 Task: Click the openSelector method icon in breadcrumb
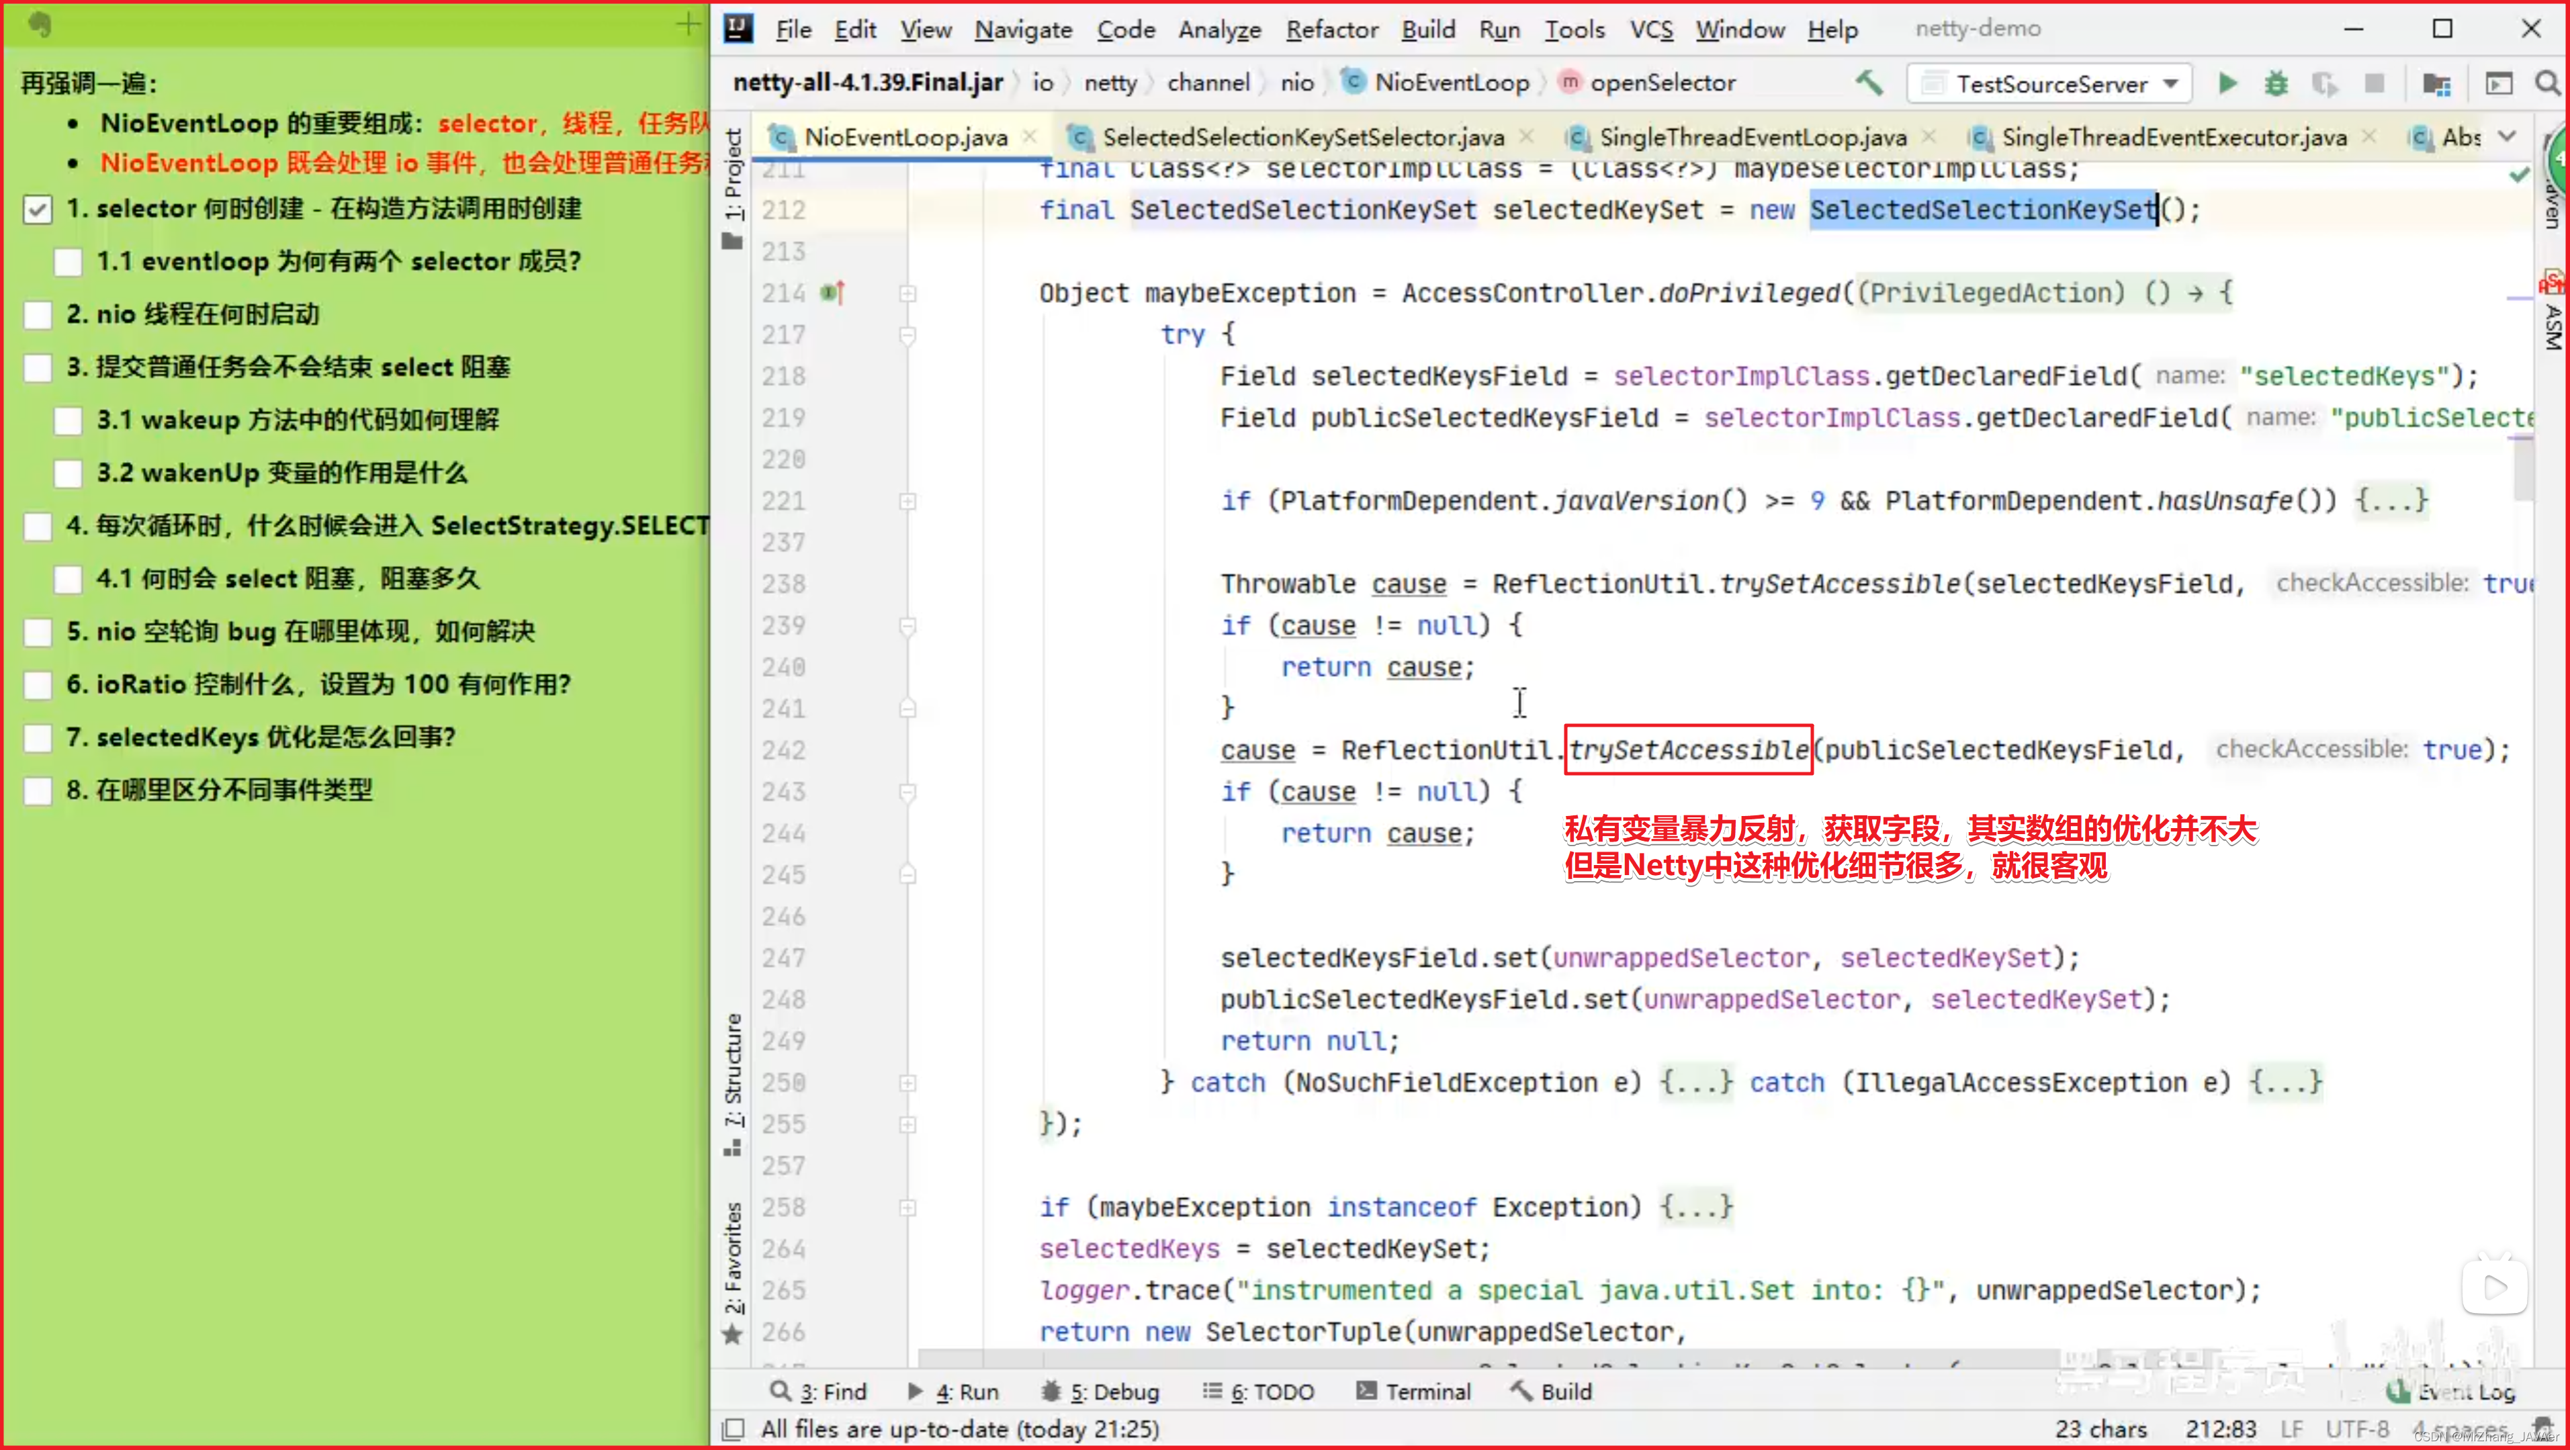(1569, 82)
